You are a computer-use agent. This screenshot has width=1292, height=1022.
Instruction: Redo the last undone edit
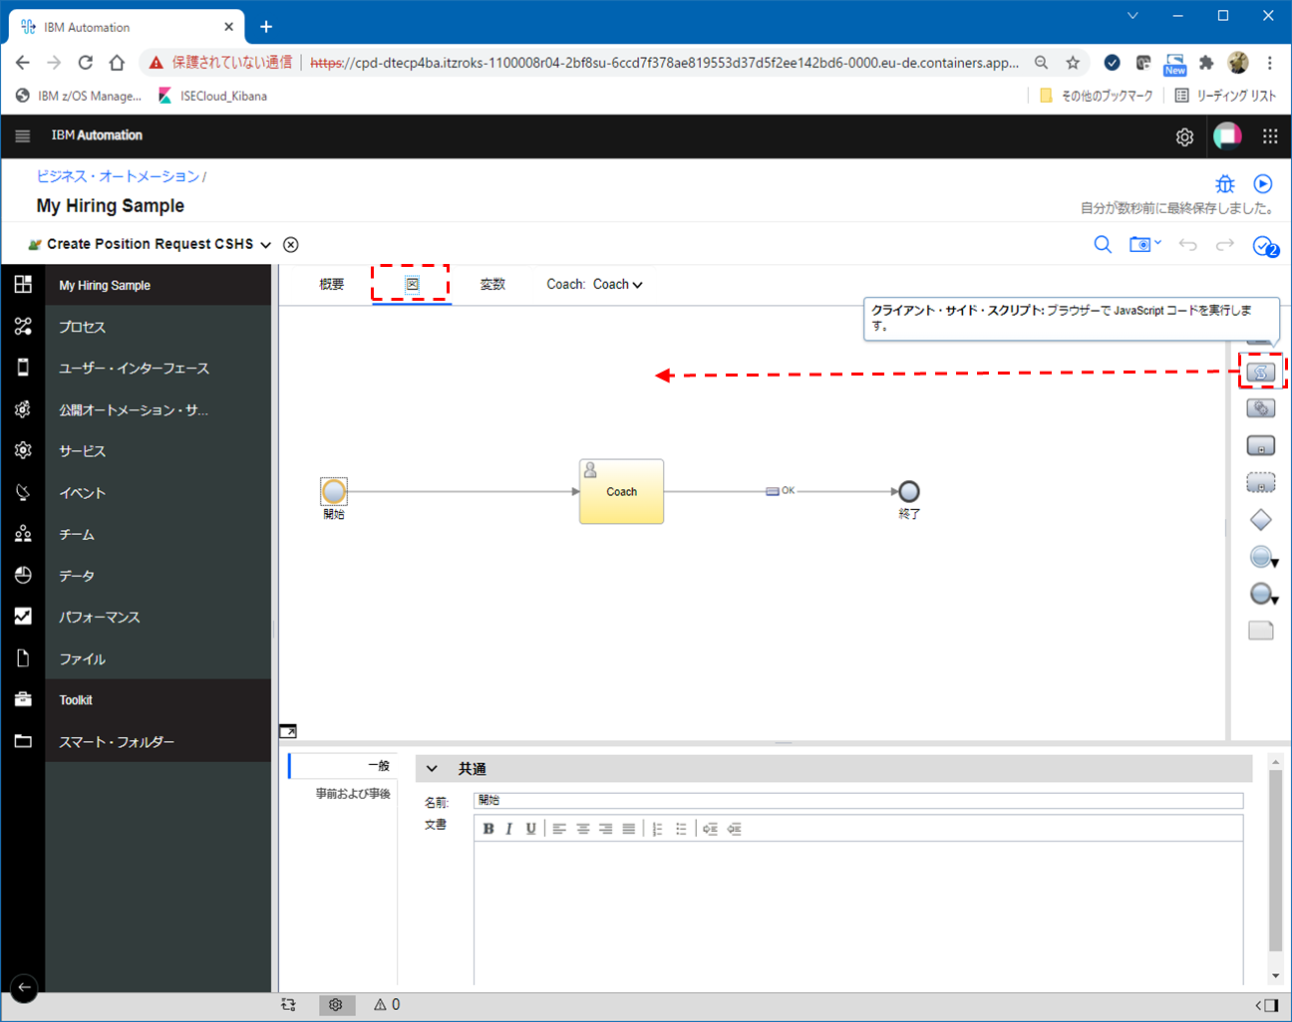click(1225, 244)
